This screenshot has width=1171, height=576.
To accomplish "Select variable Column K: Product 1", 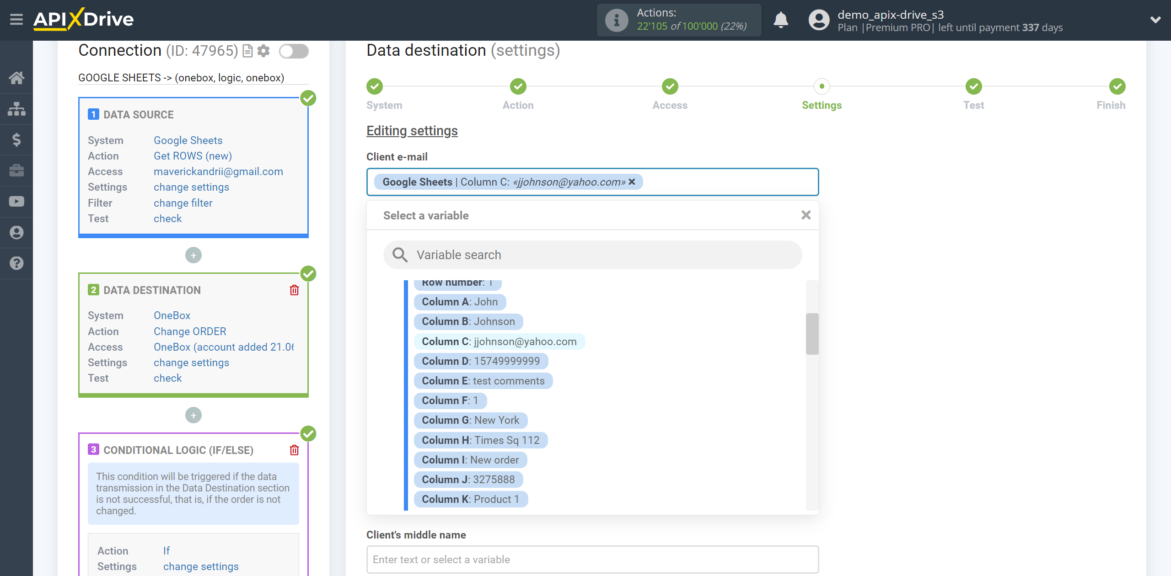I will (x=471, y=499).
